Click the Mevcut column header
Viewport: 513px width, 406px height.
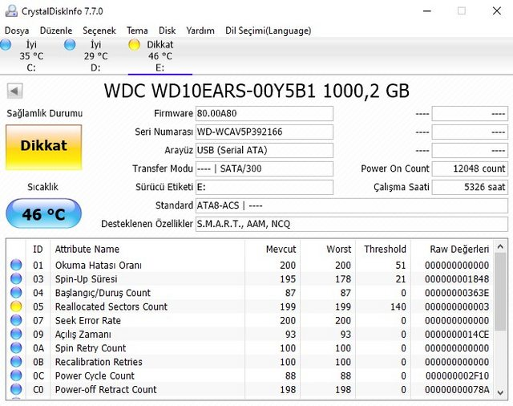281,250
